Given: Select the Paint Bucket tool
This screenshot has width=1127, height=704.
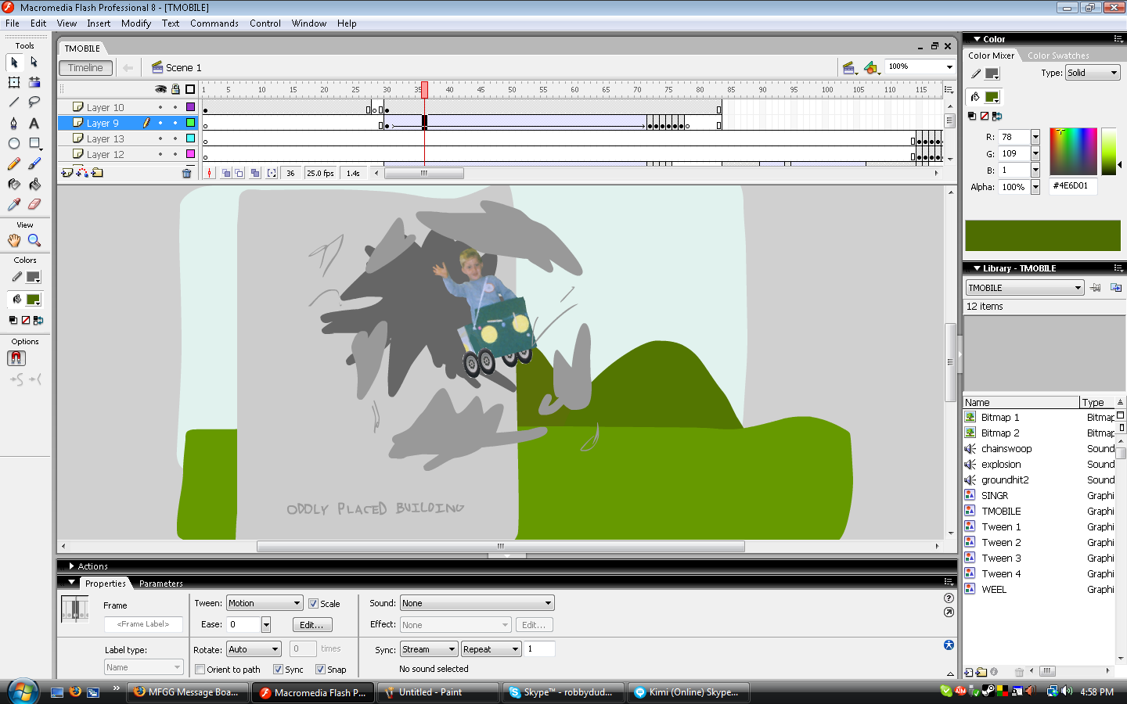Looking at the screenshot, I should [34, 184].
